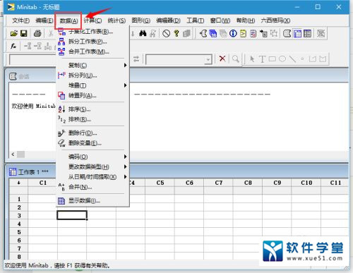Open the 图形(G) menu
The height and width of the screenshot is (273, 353).
[x=140, y=20]
